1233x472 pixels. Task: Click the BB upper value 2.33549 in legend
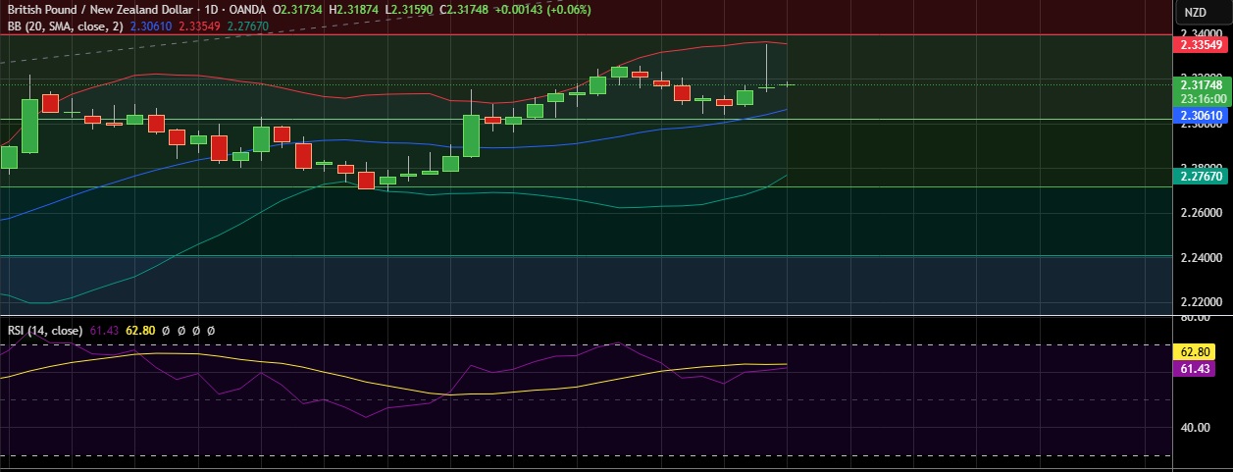(199, 26)
